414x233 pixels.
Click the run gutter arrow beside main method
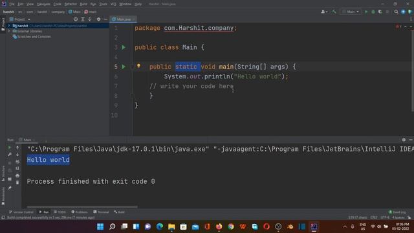click(124, 67)
